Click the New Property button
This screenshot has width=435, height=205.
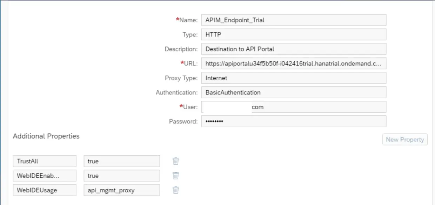(405, 139)
